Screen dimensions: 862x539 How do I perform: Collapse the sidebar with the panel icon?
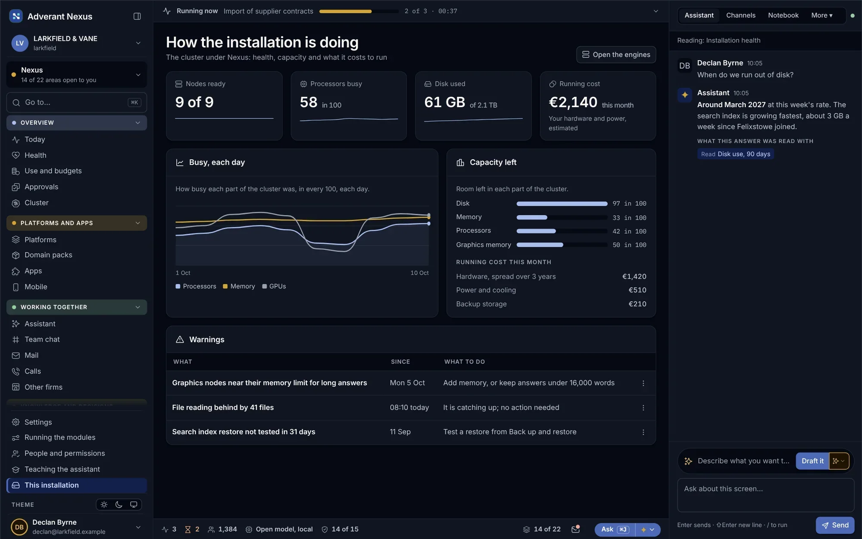(137, 16)
